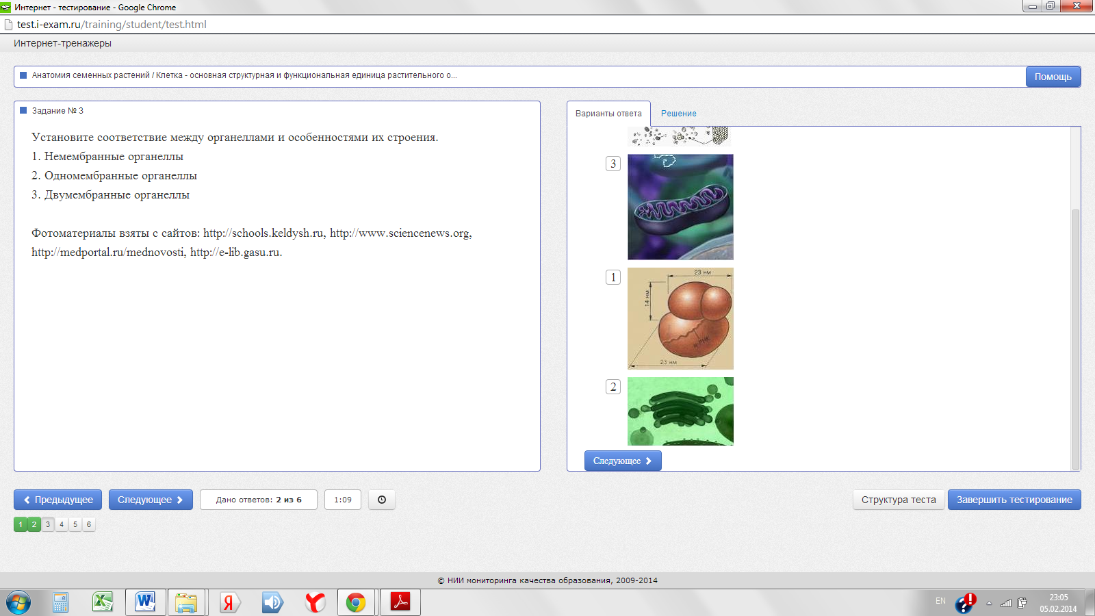The height and width of the screenshot is (616, 1095).
Task: Open Adobe Reader from the taskbar
Action: click(x=400, y=602)
